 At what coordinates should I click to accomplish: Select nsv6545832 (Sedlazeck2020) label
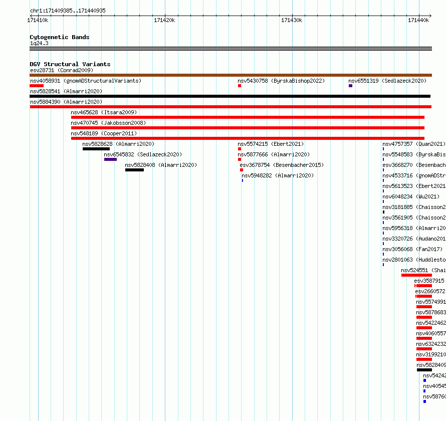[143, 154]
